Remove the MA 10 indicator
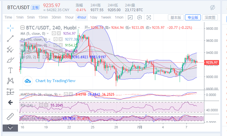Image resolution: width=227 pixels, height=136 pixels. (x=60, y=39)
